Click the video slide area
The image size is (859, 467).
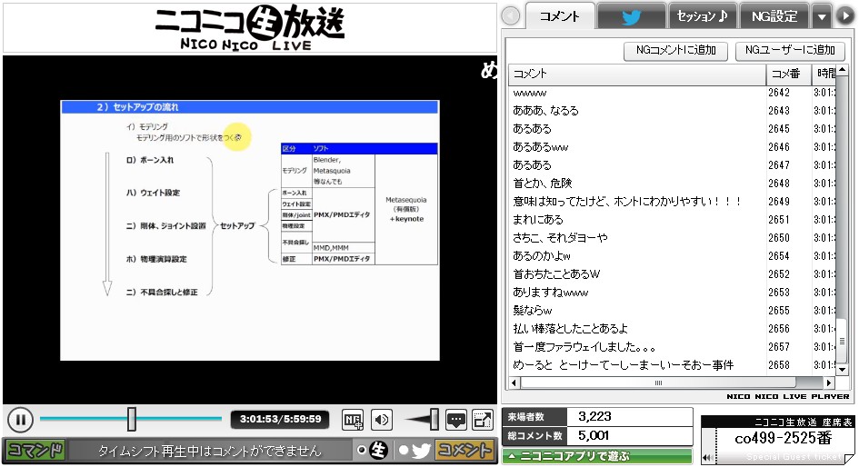[x=250, y=230]
